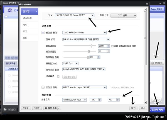167x120 pixels.
Task: Select the 사용자 custom radio button
Action: click(9, 92)
